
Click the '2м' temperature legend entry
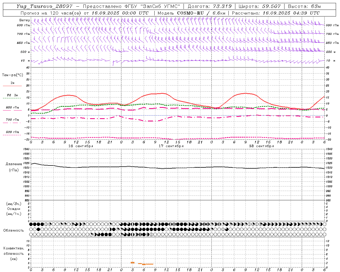[12, 83]
